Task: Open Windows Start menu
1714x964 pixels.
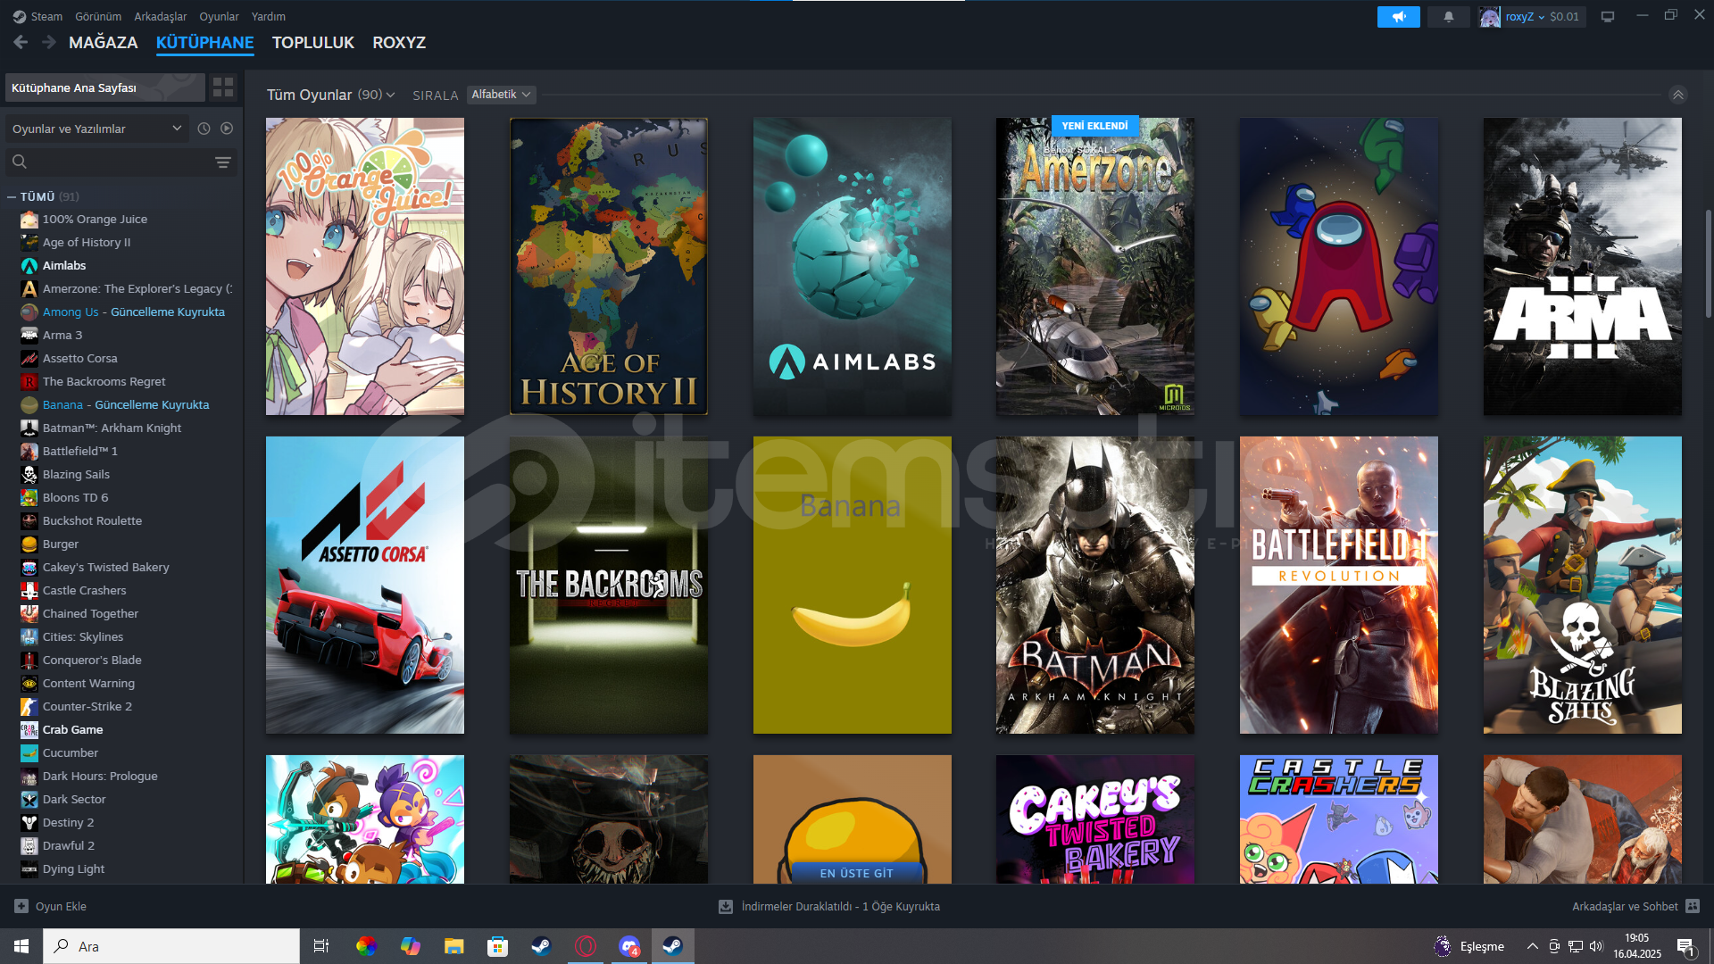Action: pos(21,946)
